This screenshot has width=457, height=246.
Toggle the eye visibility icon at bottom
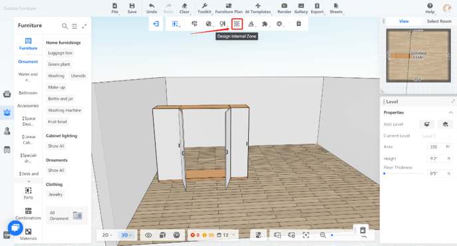coord(148,235)
